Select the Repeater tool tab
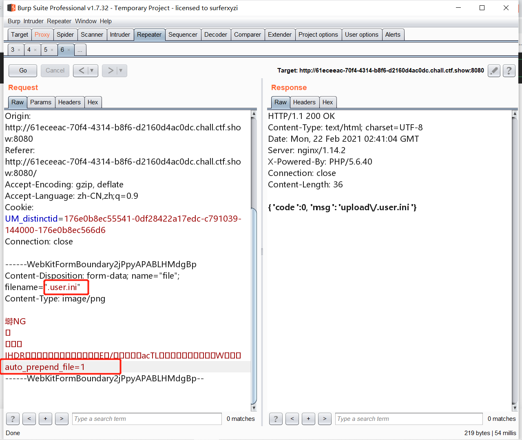The image size is (522, 440). coord(149,35)
